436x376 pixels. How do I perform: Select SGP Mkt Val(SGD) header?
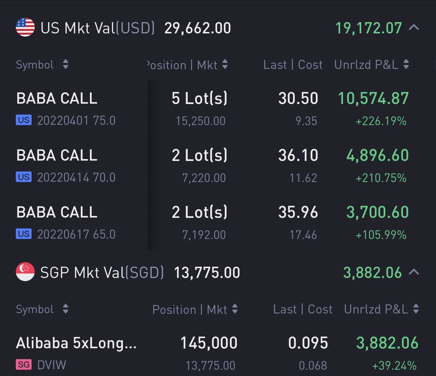[102, 273]
